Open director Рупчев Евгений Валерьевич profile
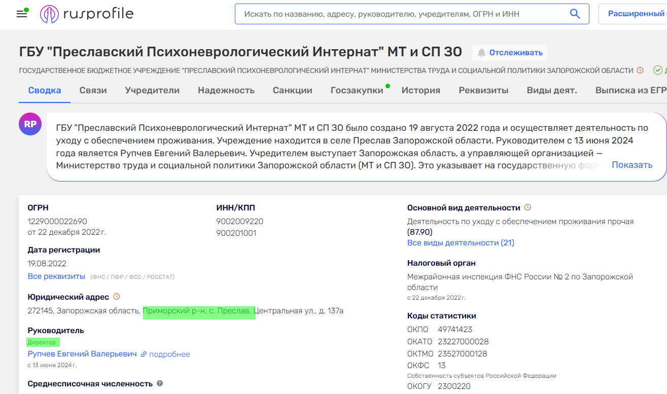Screen dimensions: 667x394 (82, 354)
